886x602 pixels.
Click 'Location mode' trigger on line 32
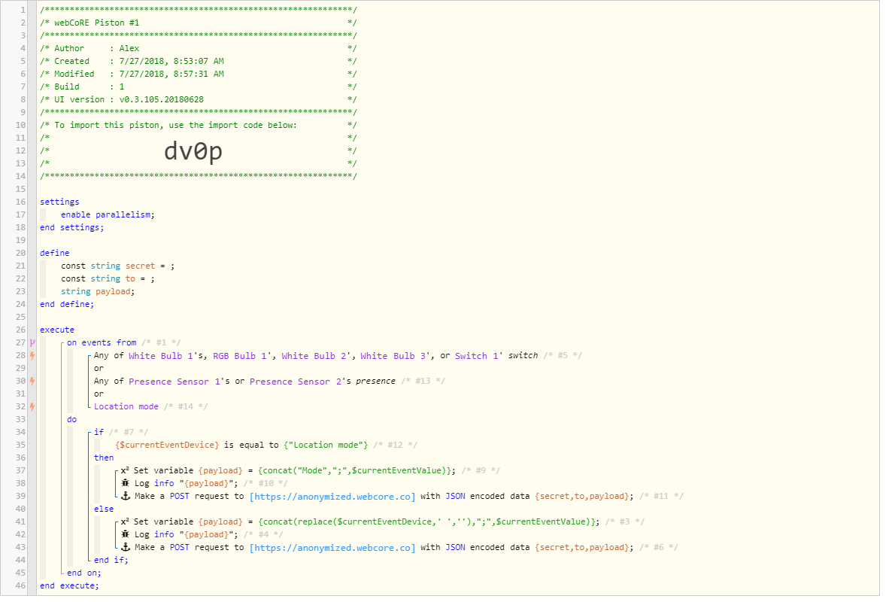(126, 406)
